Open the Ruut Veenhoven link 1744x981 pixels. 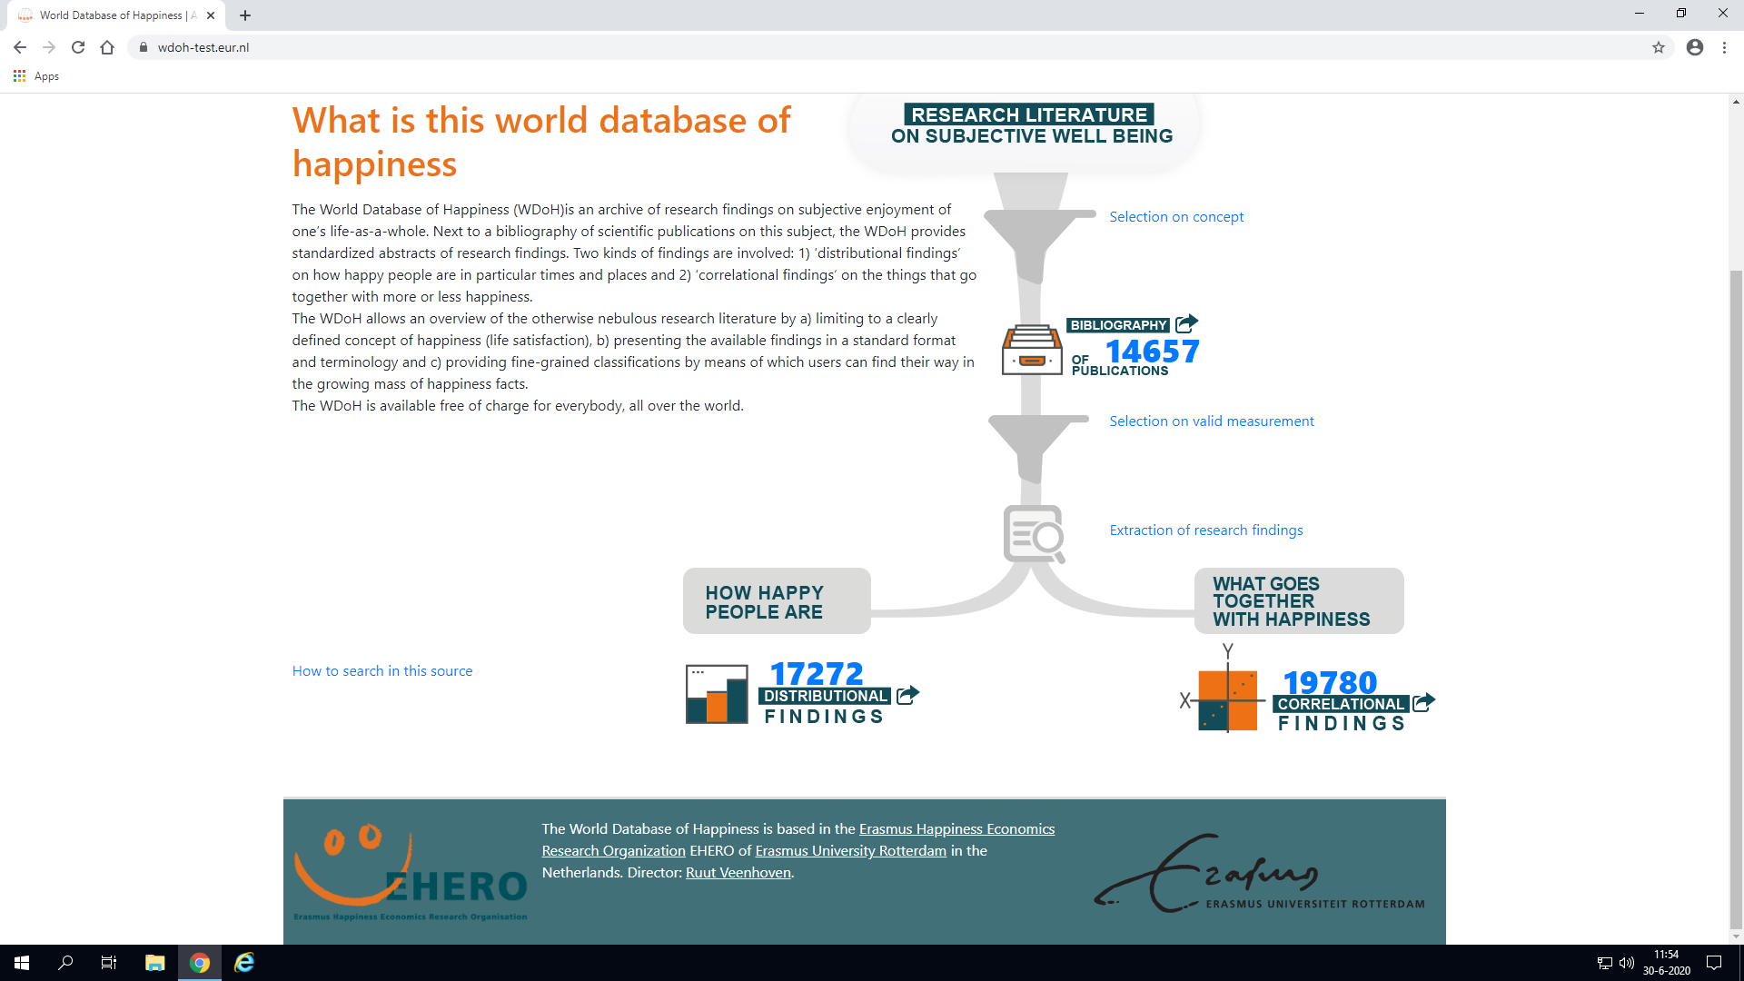[738, 872]
